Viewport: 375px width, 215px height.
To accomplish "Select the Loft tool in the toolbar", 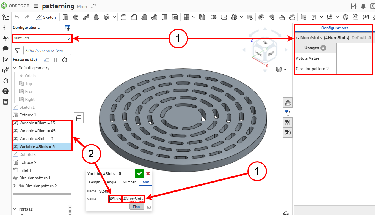I will [x=96, y=17].
